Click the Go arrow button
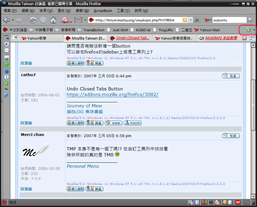 197,20
